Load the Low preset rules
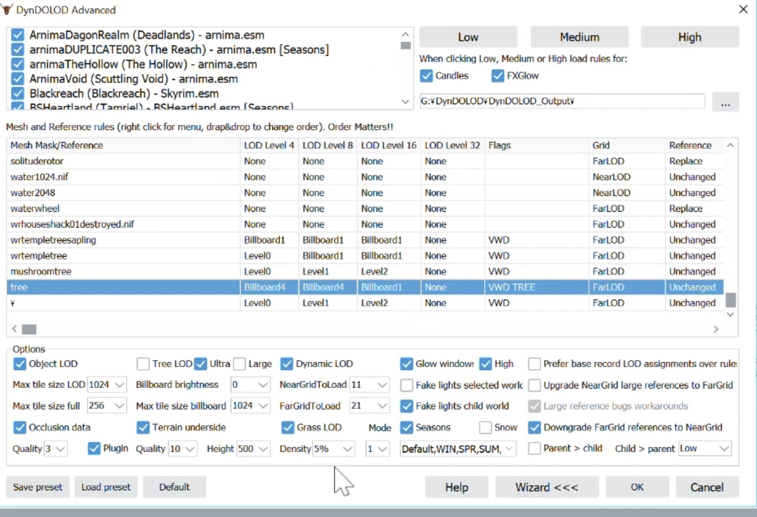This screenshot has width=757, height=517. pyautogui.click(x=468, y=37)
